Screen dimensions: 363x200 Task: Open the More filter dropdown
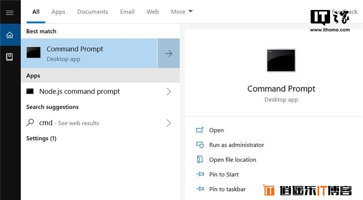181,11
